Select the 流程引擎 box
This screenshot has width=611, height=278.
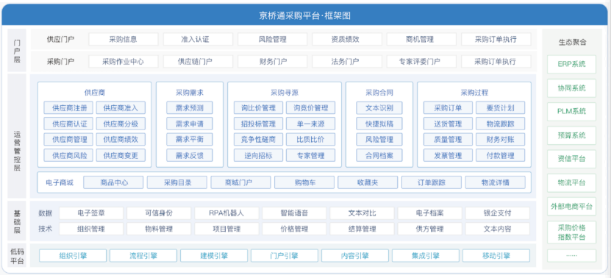tap(143, 255)
